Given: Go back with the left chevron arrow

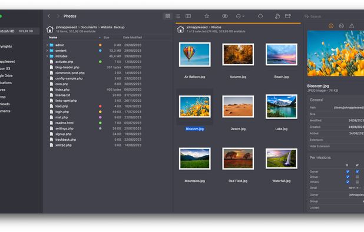Looking at the screenshot, I should pyautogui.click(x=49, y=16).
